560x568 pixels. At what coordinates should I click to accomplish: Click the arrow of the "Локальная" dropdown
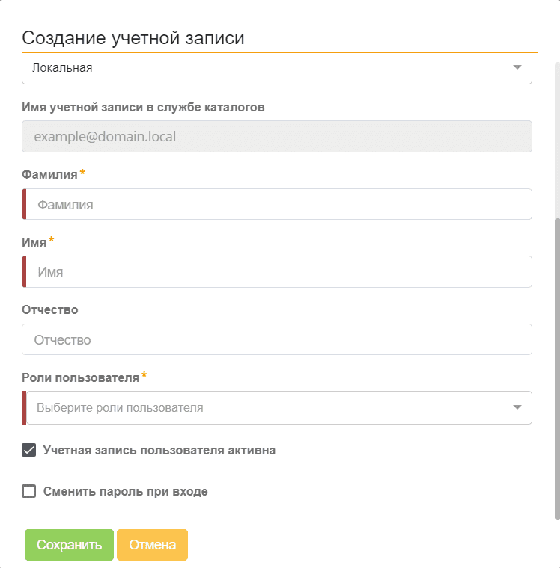coord(517,68)
